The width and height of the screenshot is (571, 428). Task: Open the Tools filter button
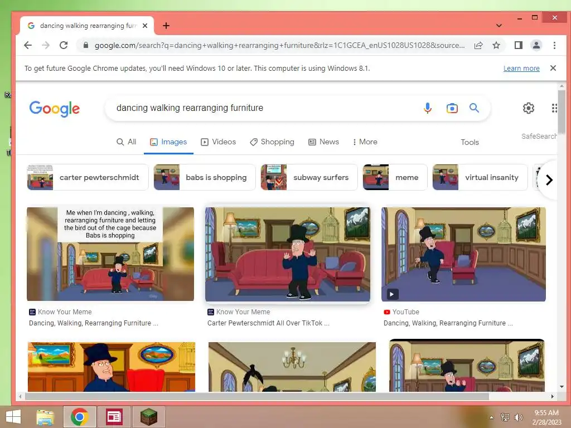[470, 142]
